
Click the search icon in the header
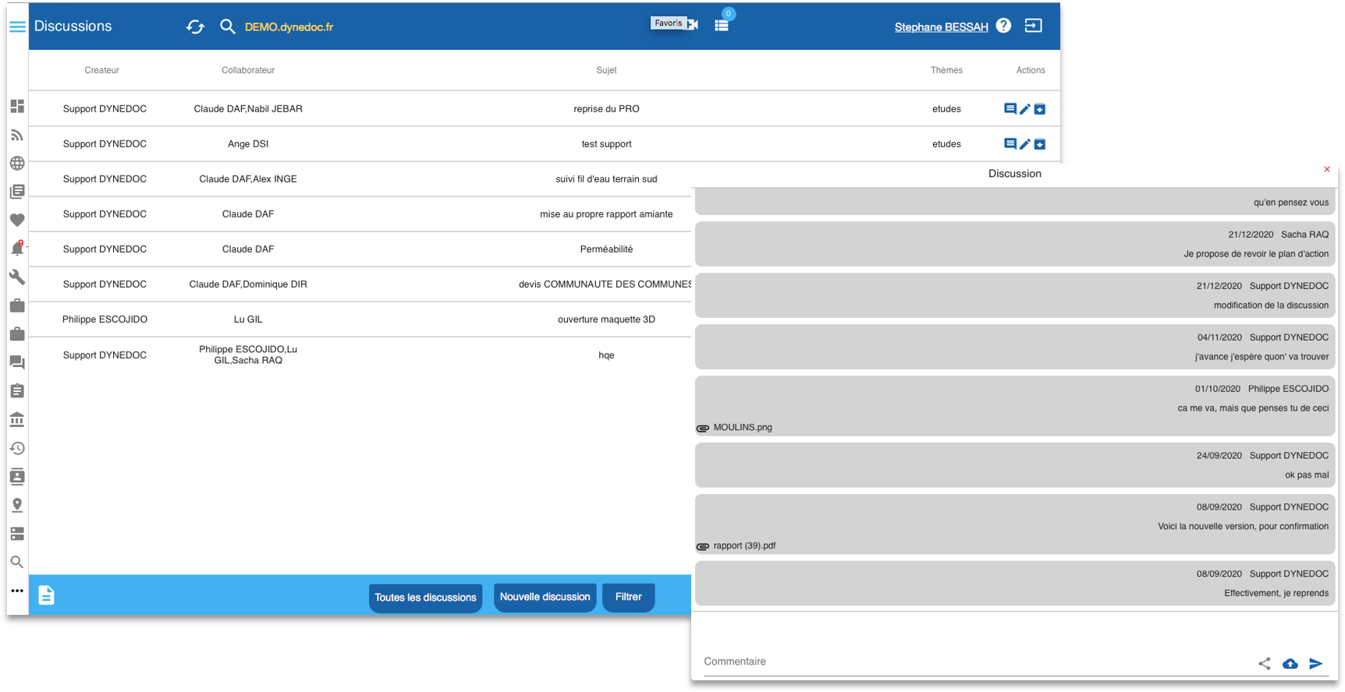pyautogui.click(x=227, y=26)
